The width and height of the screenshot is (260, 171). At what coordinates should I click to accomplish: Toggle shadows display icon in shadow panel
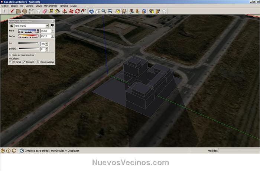click(x=11, y=26)
